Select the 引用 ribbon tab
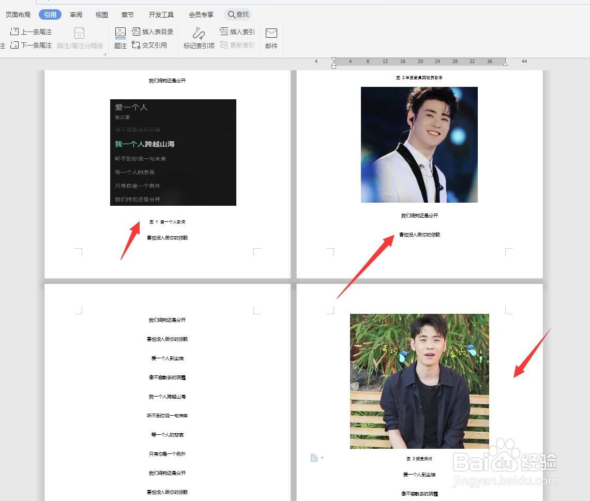 [50, 14]
